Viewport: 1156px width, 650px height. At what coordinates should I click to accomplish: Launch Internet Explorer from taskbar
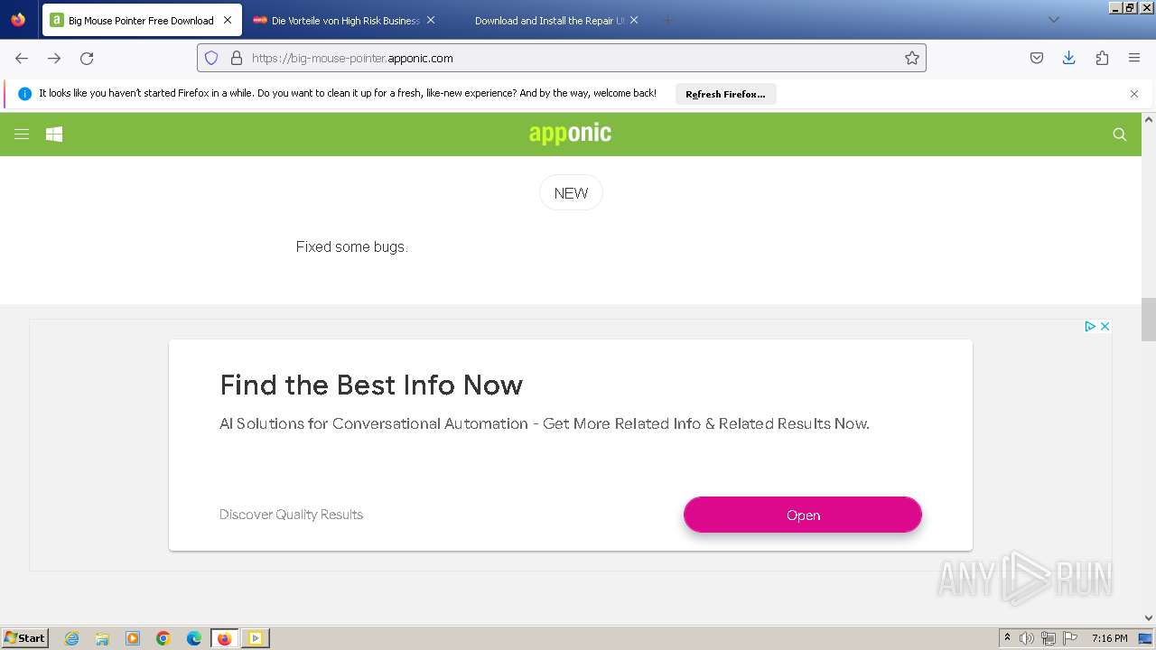pos(72,638)
